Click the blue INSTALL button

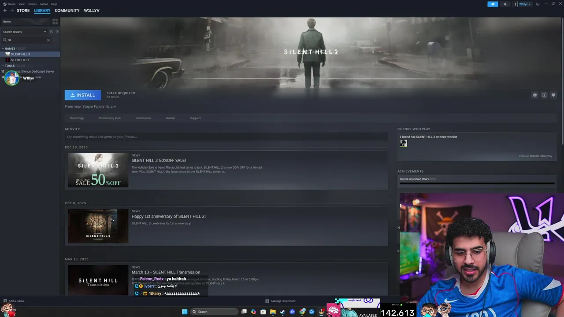point(83,95)
